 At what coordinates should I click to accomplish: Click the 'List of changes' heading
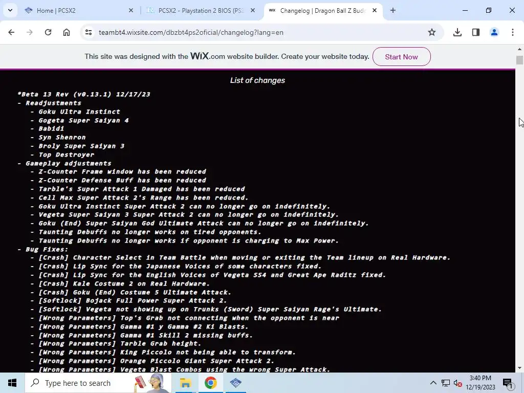point(257,80)
